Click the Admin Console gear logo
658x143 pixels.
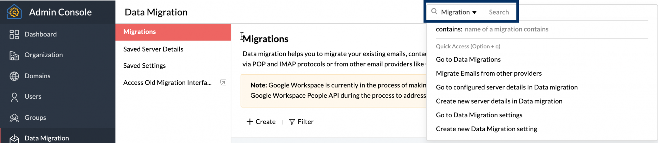point(14,12)
